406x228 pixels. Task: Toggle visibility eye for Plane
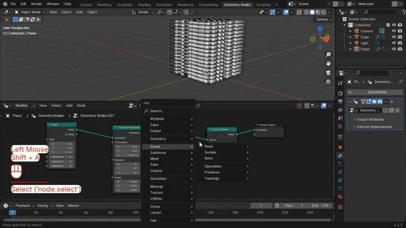[x=394, y=49]
